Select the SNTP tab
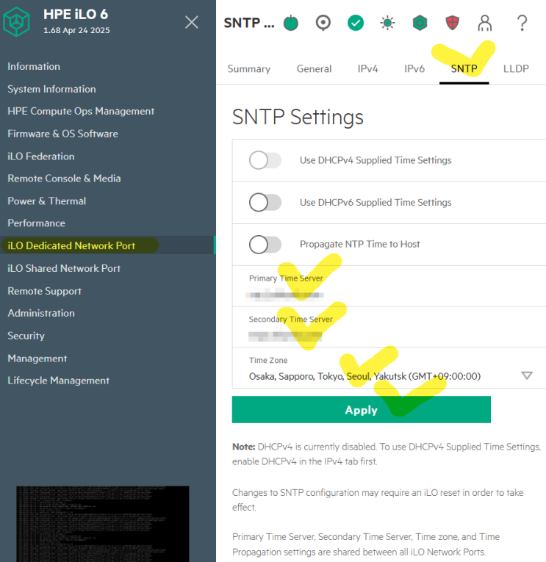The width and height of the screenshot is (546, 562). coord(464,68)
